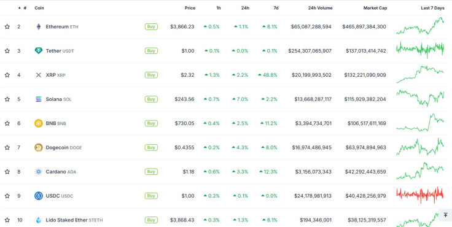Open Tether 7-day sparkline chart
Viewport: 452px width, 227px height.
coord(420,50)
